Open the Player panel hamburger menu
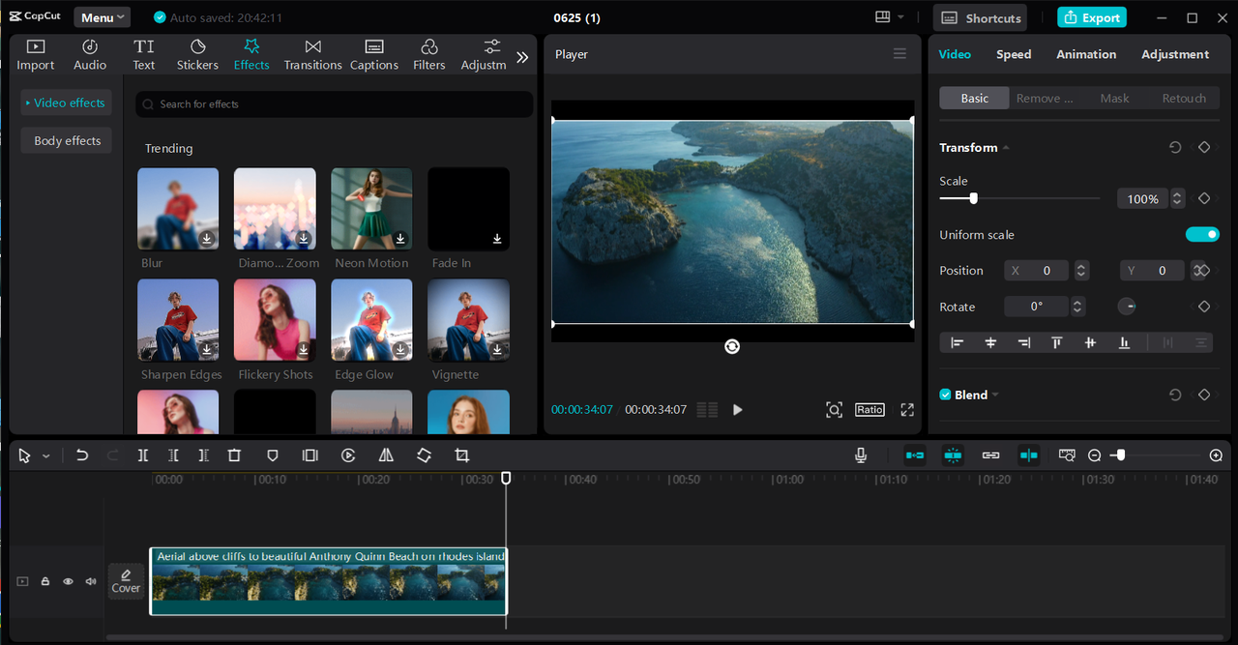Image resolution: width=1238 pixels, height=645 pixels. [899, 54]
